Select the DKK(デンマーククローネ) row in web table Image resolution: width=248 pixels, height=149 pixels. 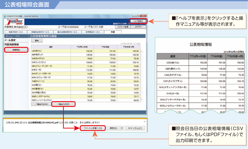85,74
